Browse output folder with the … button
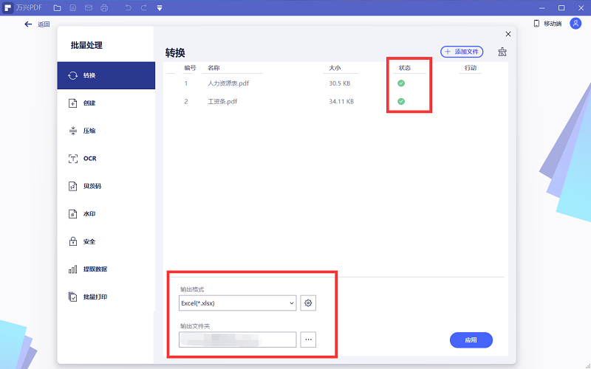 click(308, 339)
